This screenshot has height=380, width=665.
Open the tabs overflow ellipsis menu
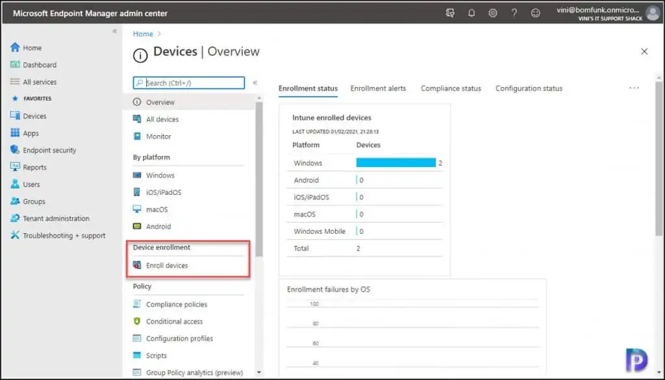pyautogui.click(x=634, y=88)
